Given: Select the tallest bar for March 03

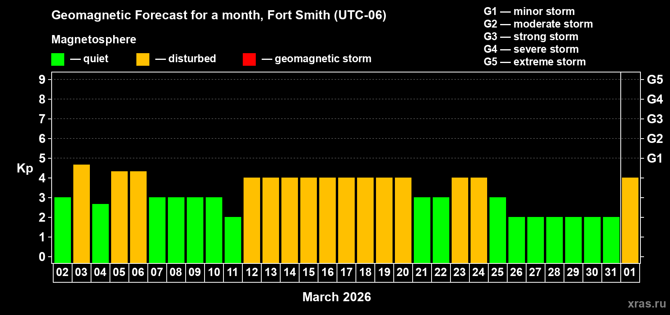Looking at the screenshot, I should (82, 214).
